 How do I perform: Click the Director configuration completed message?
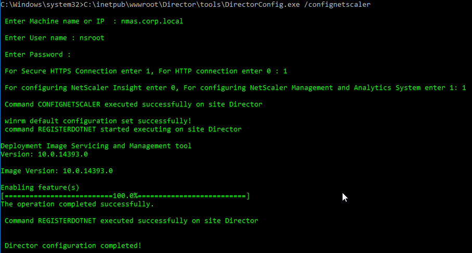point(73,246)
